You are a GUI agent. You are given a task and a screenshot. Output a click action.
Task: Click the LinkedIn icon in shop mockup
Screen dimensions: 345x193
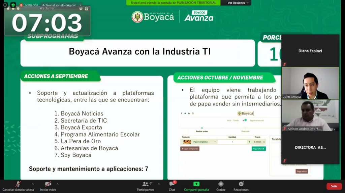point(189,113)
